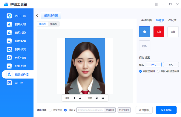Screen dimensions: 181x117
Task: Click the 批量处理 sidebar icon
Action: click(9, 66)
